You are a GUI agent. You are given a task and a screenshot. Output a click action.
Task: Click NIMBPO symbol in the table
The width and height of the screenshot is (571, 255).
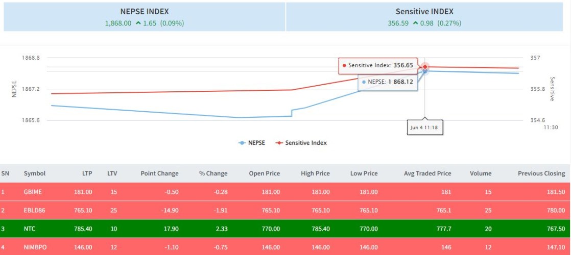(x=35, y=246)
